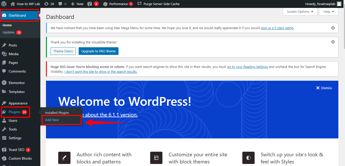
Task: Open the New content menu in admin bar
Action: click(77, 4)
